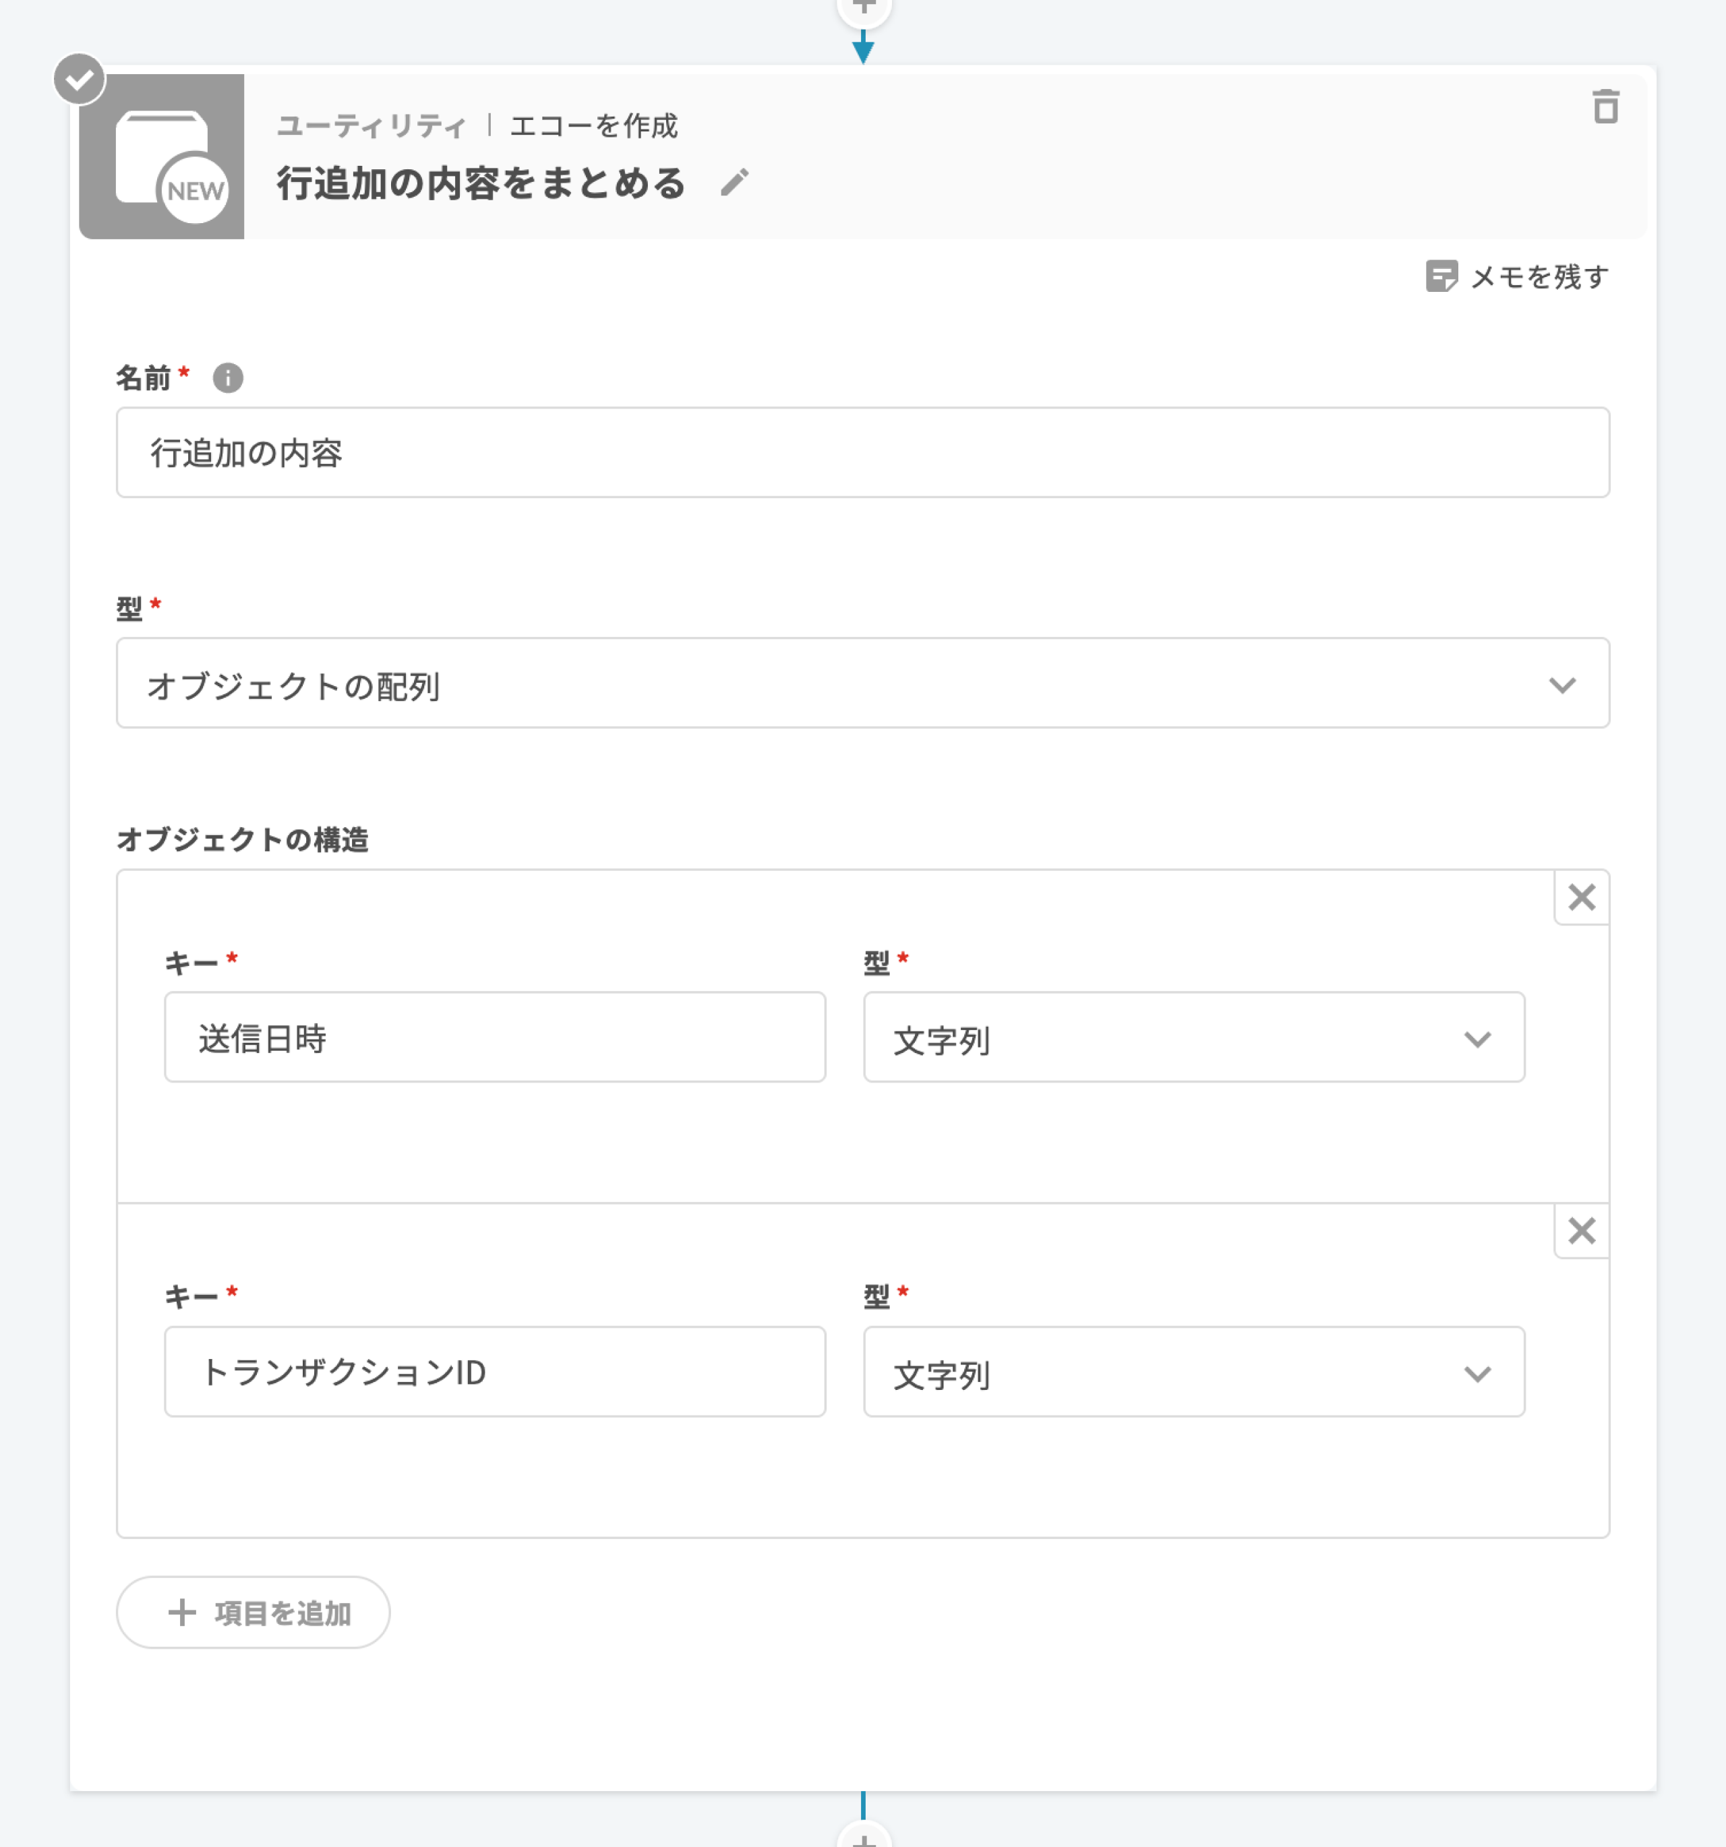Click the gray checkmark status badge

point(80,79)
